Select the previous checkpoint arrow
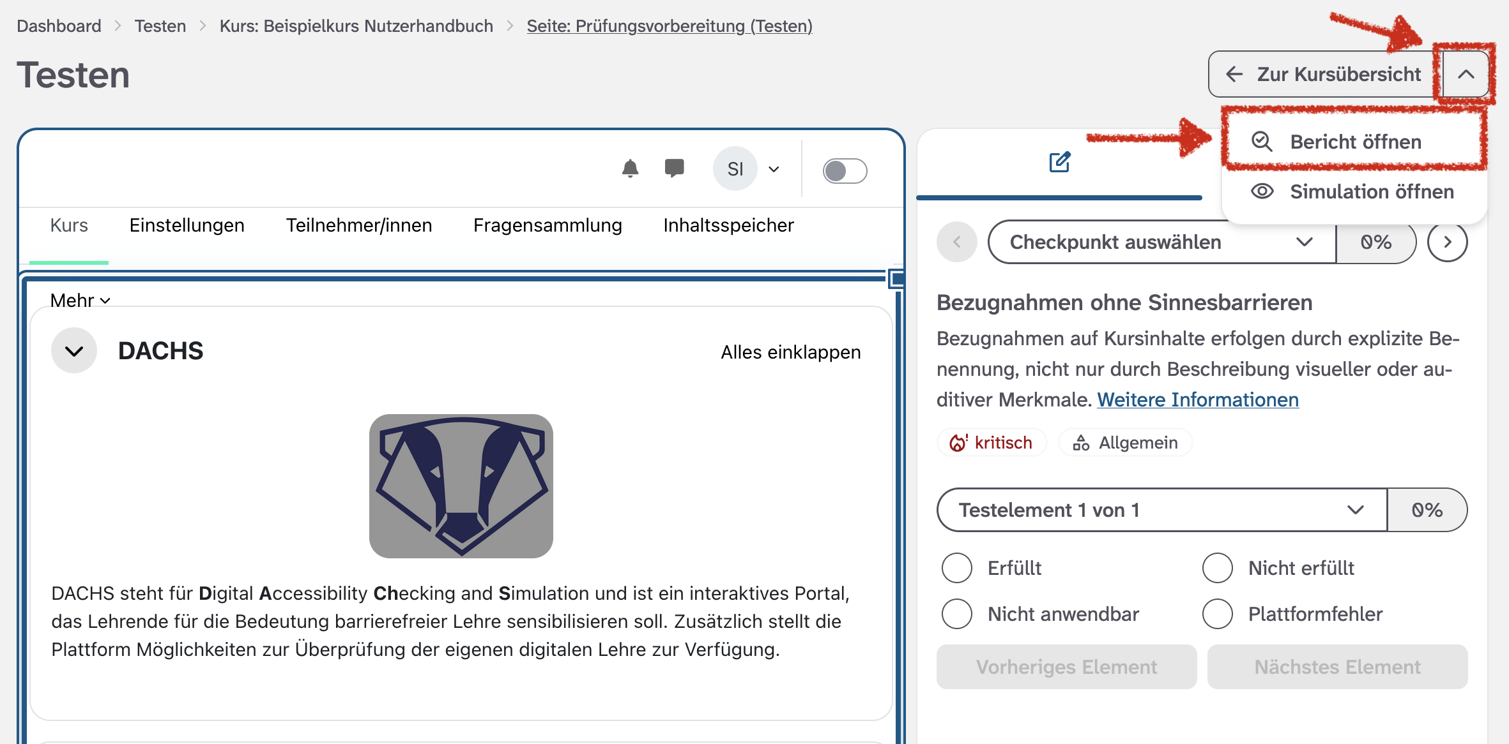This screenshot has width=1509, height=744. [956, 242]
